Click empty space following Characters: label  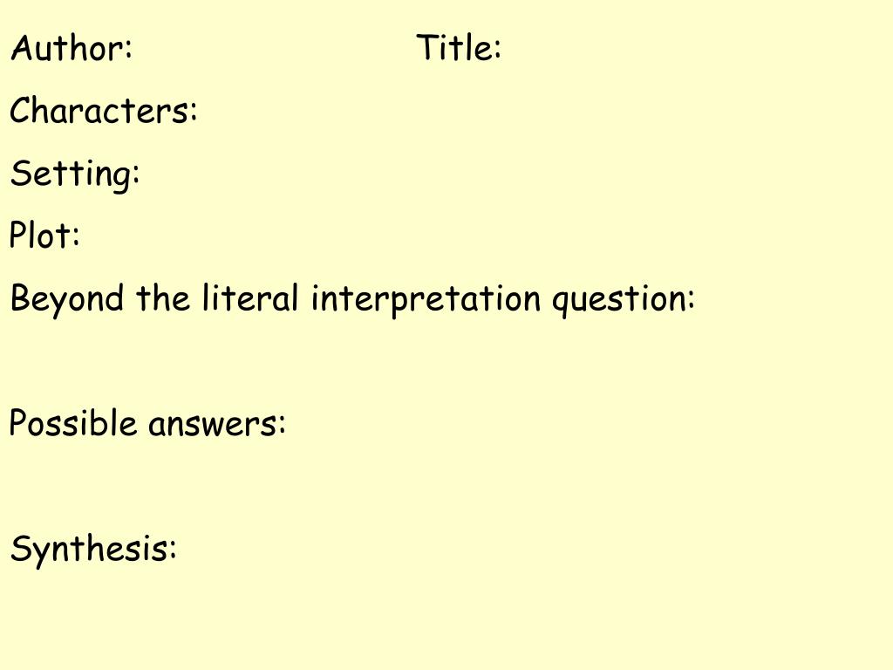click(x=541, y=110)
